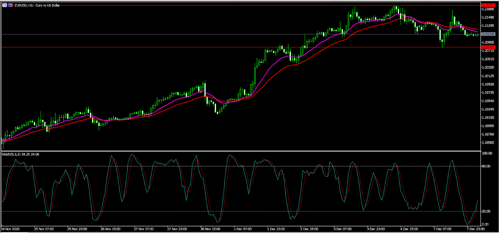Click the 1.19150 price scale value
The image size is (499, 233).
click(488, 118)
